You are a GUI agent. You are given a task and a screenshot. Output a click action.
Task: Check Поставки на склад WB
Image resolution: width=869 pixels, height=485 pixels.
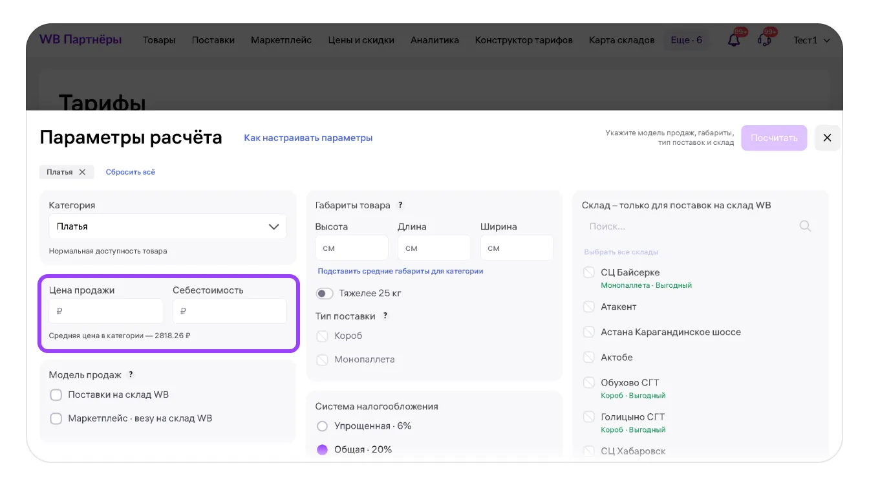(56, 394)
